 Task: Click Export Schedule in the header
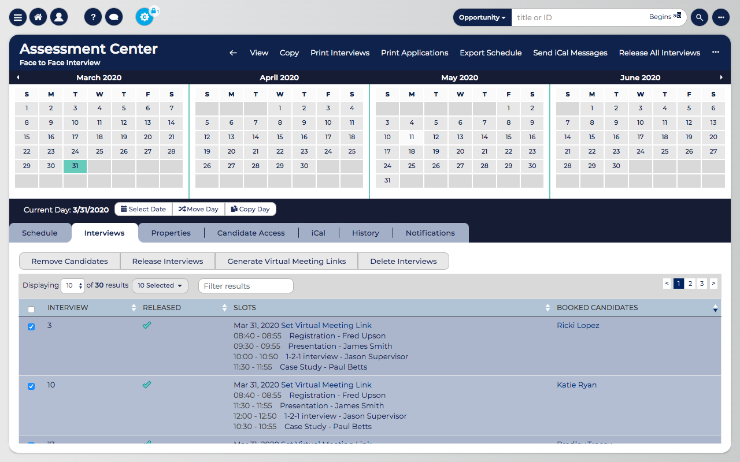491,53
